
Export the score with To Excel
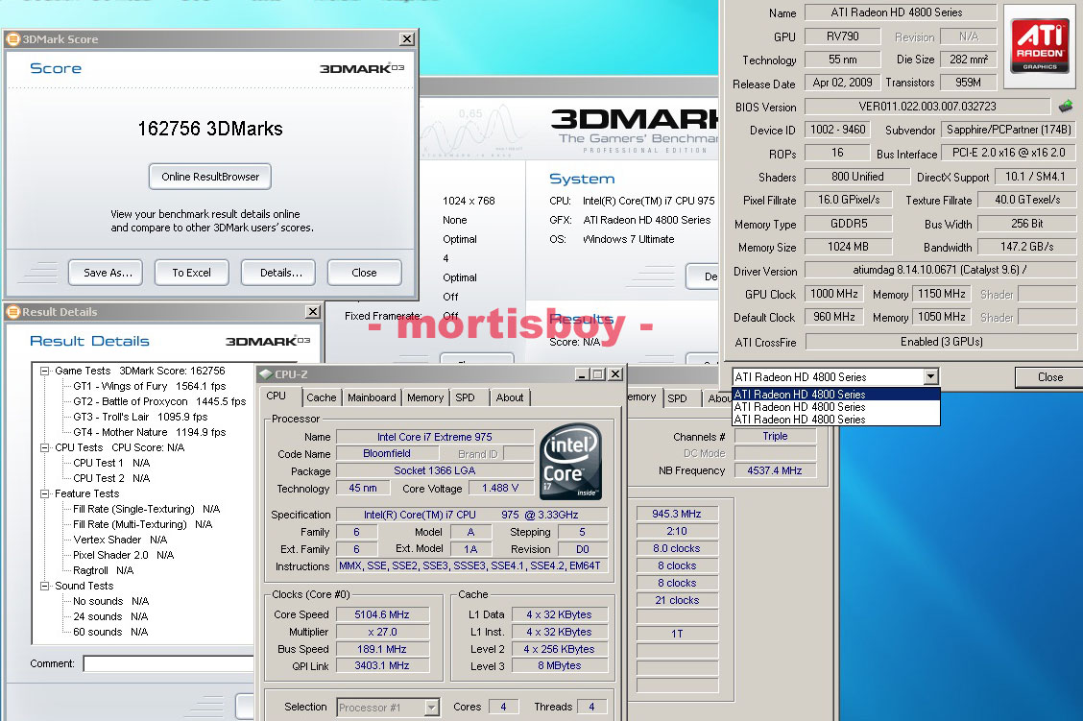(192, 273)
